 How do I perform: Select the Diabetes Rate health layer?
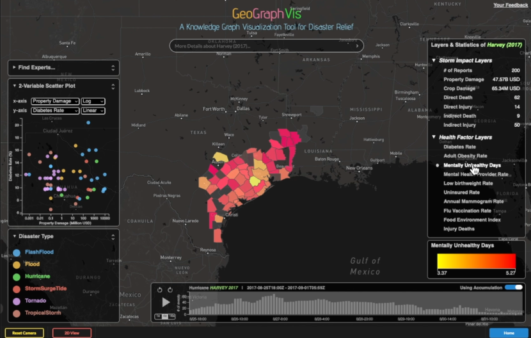click(459, 147)
